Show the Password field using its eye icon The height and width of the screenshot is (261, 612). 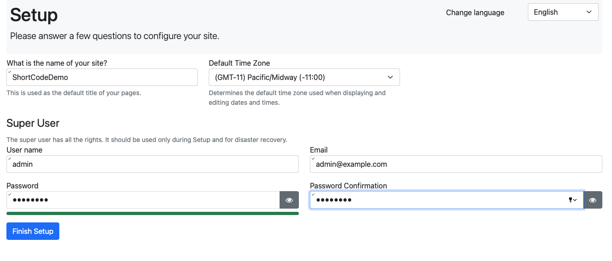pos(289,200)
